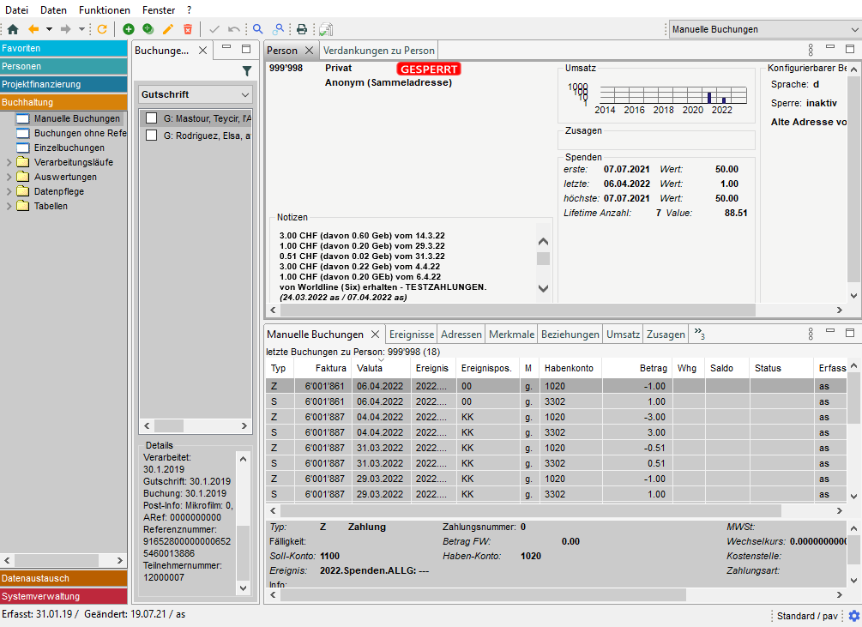This screenshot has height=627, width=862.
Task: Click the filter funnel icon in Buchungen panel
Action: (247, 71)
